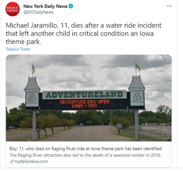Click the nydailynews.com domain text
Image resolution: width=183 pixels, height=171 pixels.
(31, 161)
